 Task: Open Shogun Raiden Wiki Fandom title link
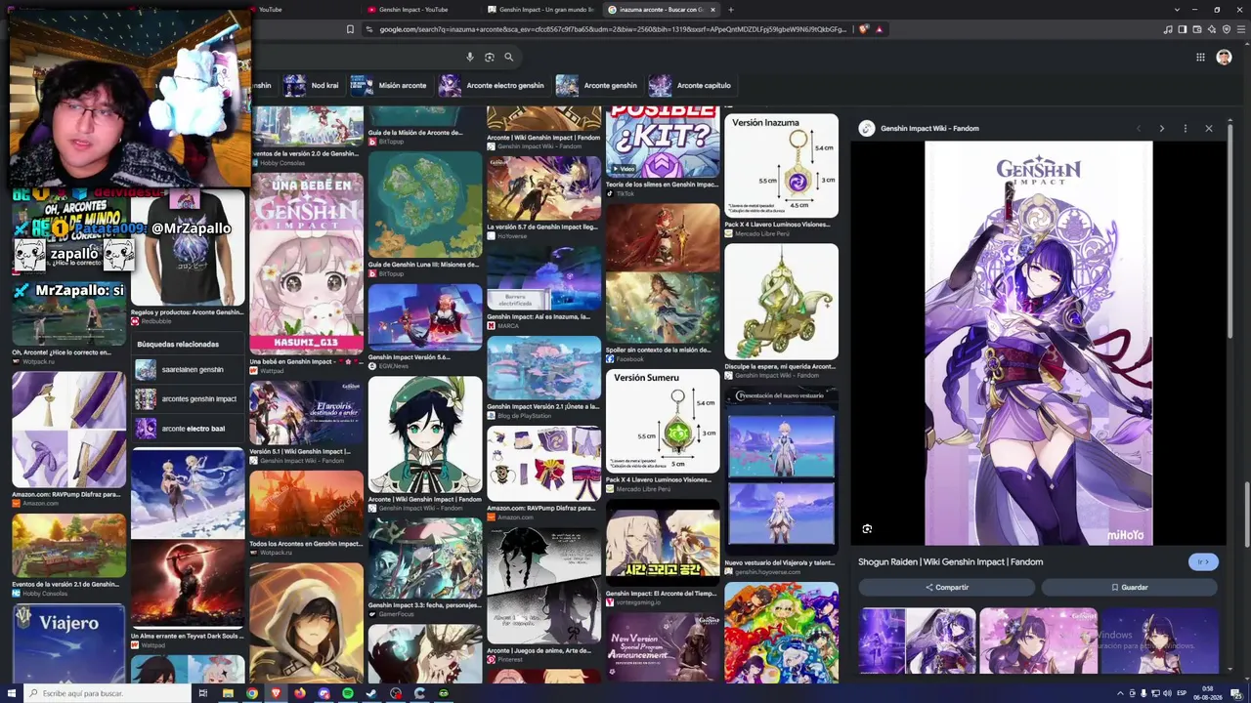point(950,561)
